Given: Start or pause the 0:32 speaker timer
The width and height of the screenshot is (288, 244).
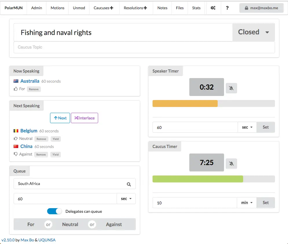Looking at the screenshot, I should pos(206,87).
